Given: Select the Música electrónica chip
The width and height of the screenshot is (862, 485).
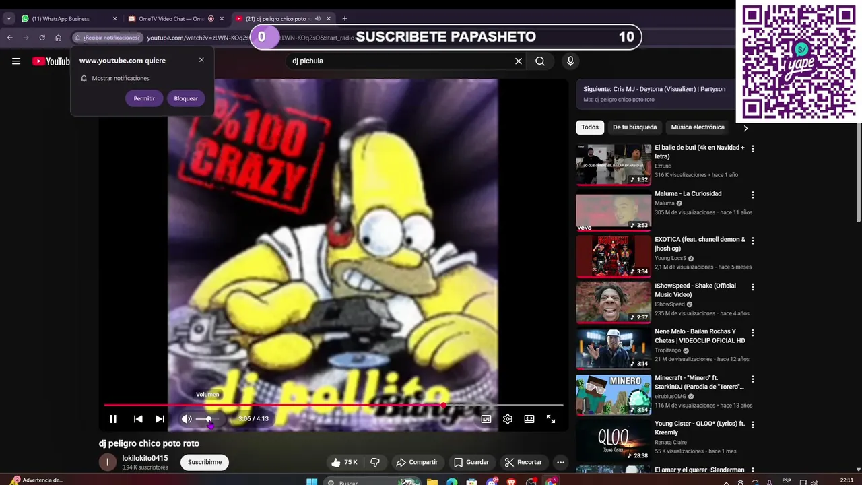Looking at the screenshot, I should [698, 127].
